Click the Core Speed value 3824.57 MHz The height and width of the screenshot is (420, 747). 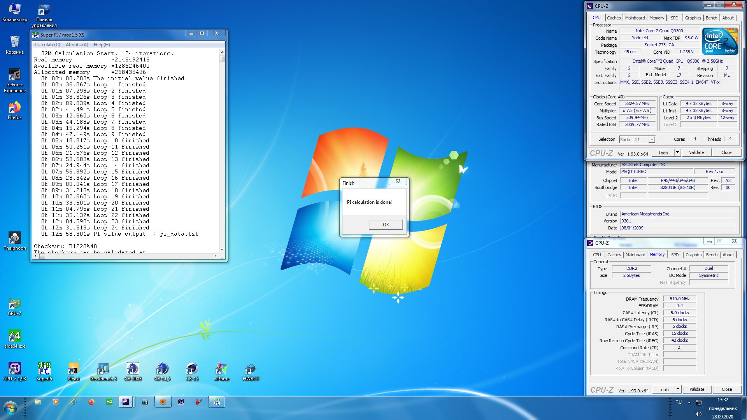pyautogui.click(x=637, y=103)
